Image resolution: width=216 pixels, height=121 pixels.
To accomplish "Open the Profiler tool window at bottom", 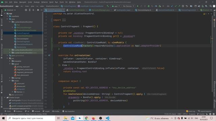I will tap(56, 111).
